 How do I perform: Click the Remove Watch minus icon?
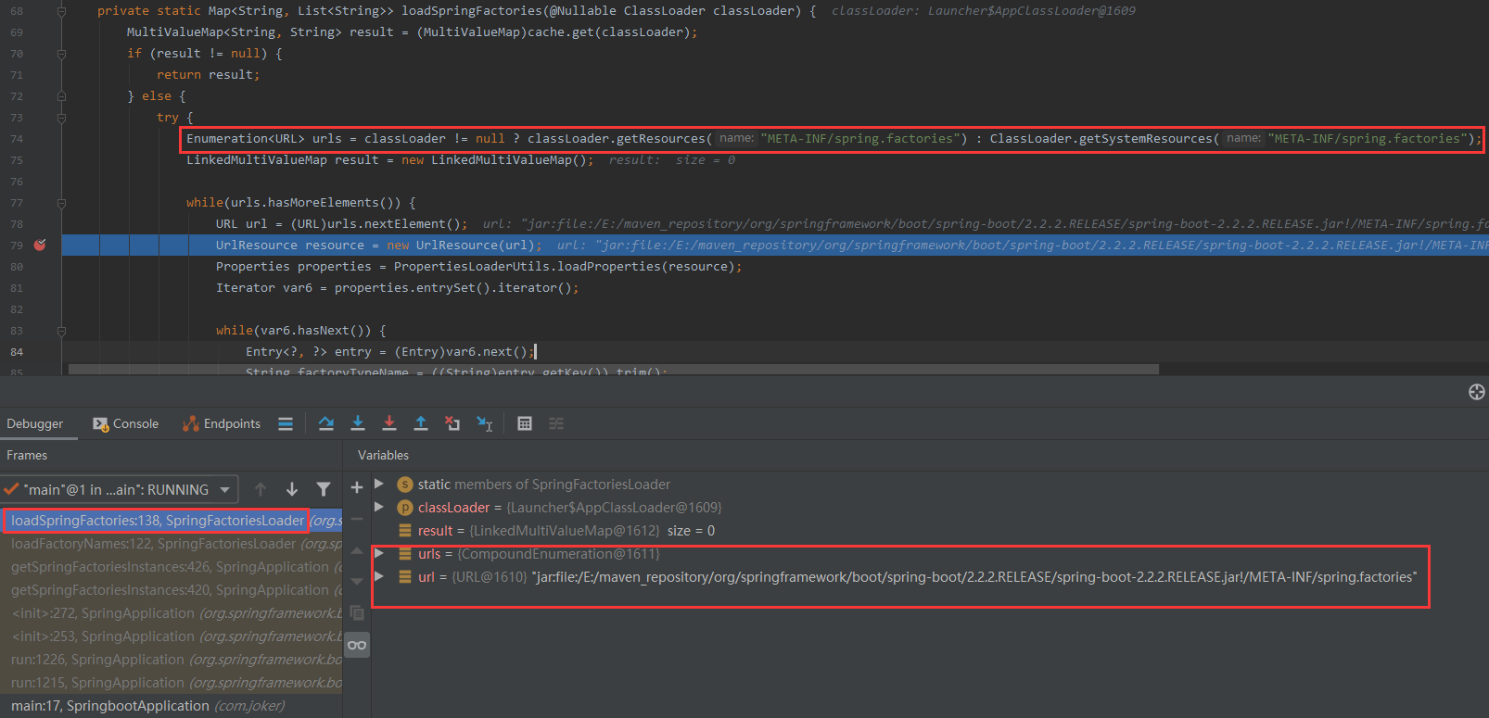point(357,519)
